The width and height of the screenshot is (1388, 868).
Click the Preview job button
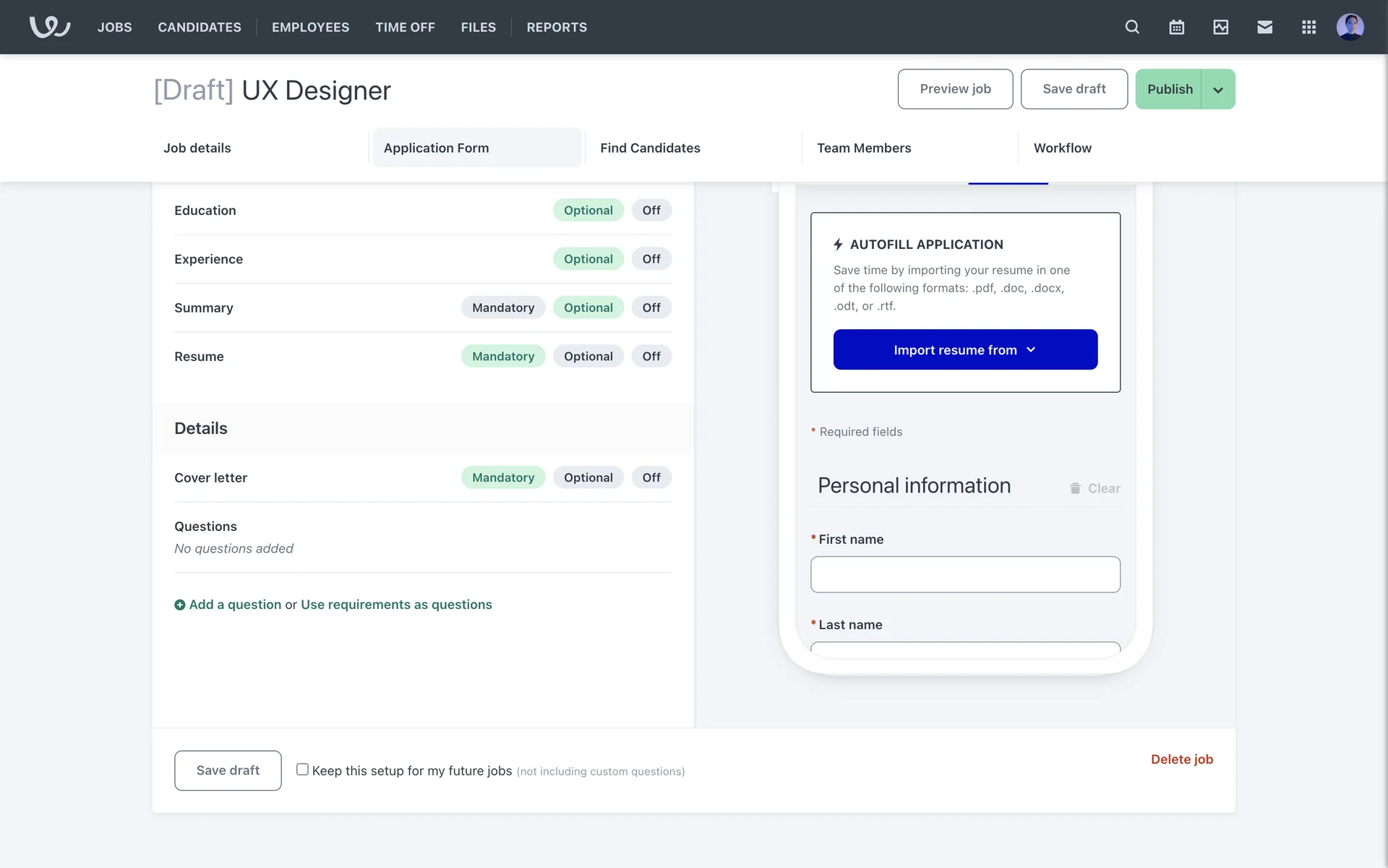click(955, 89)
